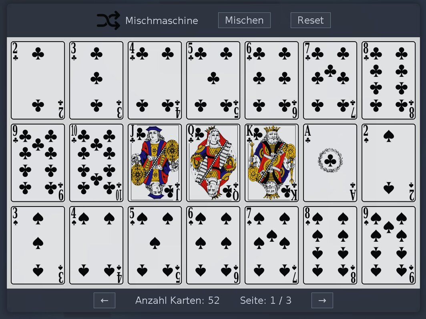The height and width of the screenshot is (319, 426).
Task: Select the 9 of clubs card
Action: point(38,163)
